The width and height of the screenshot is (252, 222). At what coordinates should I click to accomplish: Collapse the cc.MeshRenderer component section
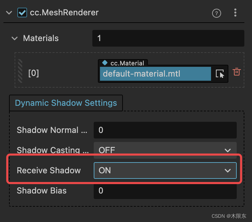(9, 13)
